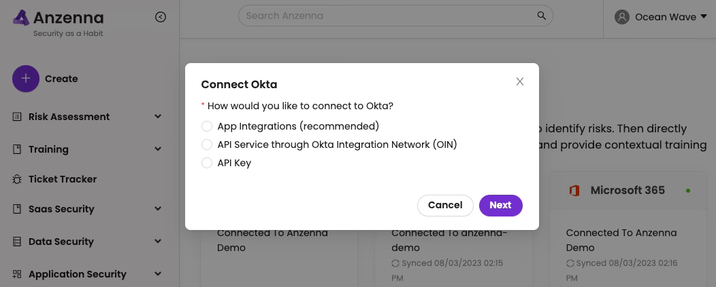Select the API Key radio option

(207, 163)
